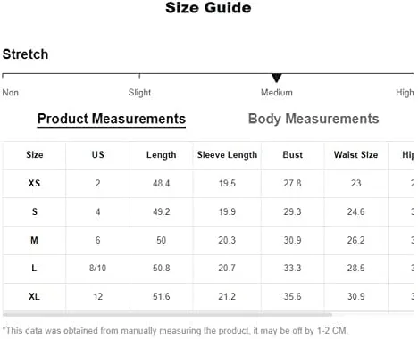Screen dimensions: 418x339
Task: Select the Product Measurements tab
Action: click(112, 119)
